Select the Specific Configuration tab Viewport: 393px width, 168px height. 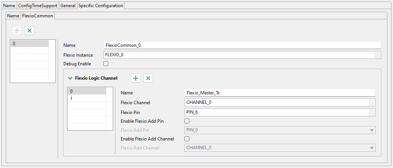tap(100, 6)
